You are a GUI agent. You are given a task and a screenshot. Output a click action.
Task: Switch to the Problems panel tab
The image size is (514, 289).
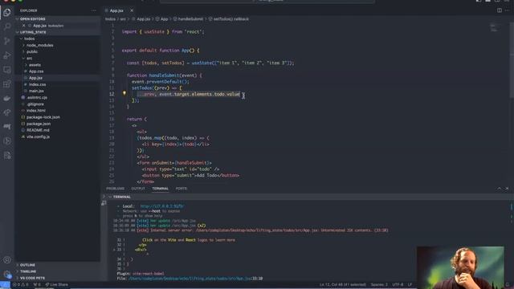(x=116, y=189)
